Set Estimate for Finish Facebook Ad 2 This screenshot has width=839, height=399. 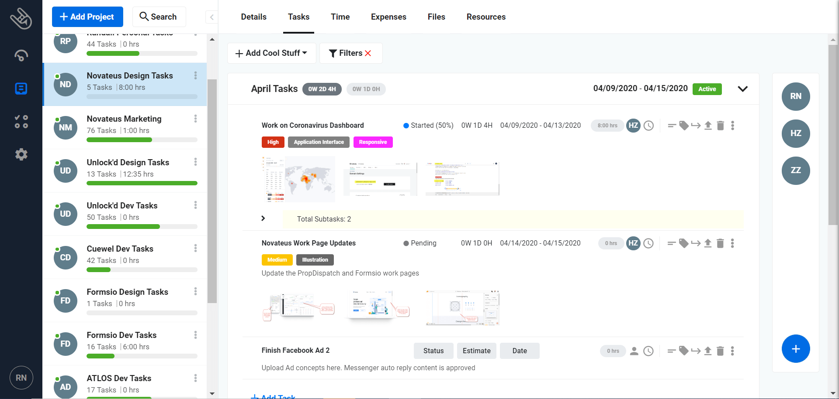click(476, 351)
